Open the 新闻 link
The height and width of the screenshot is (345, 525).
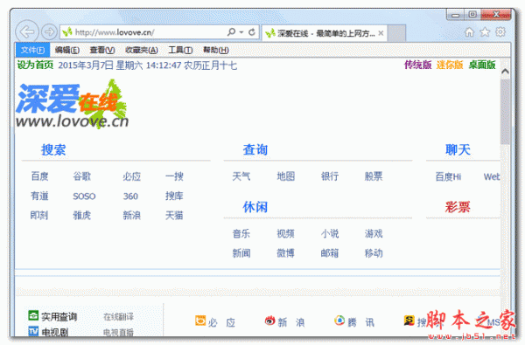[241, 253]
